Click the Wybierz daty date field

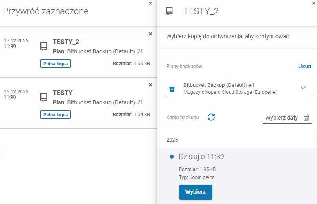pos(281,118)
